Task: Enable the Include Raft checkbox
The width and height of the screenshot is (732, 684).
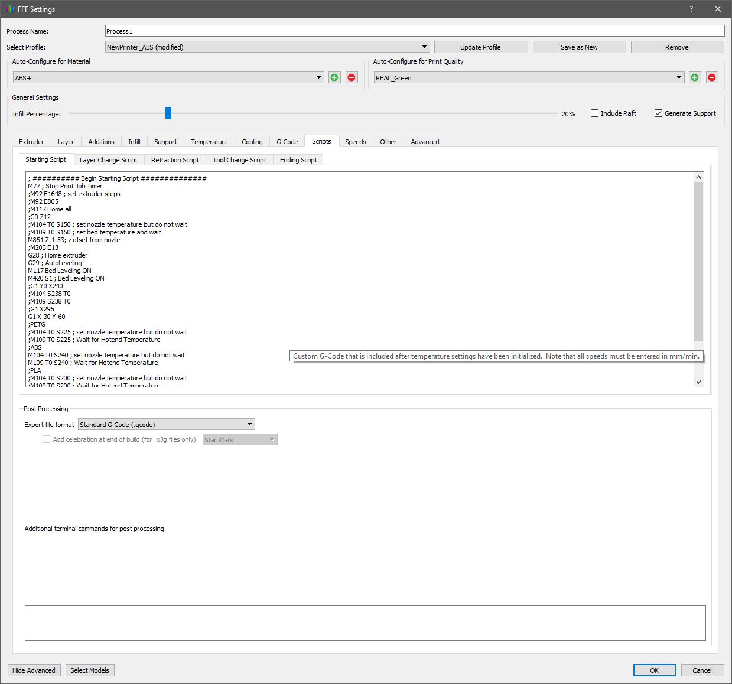Action: [594, 113]
